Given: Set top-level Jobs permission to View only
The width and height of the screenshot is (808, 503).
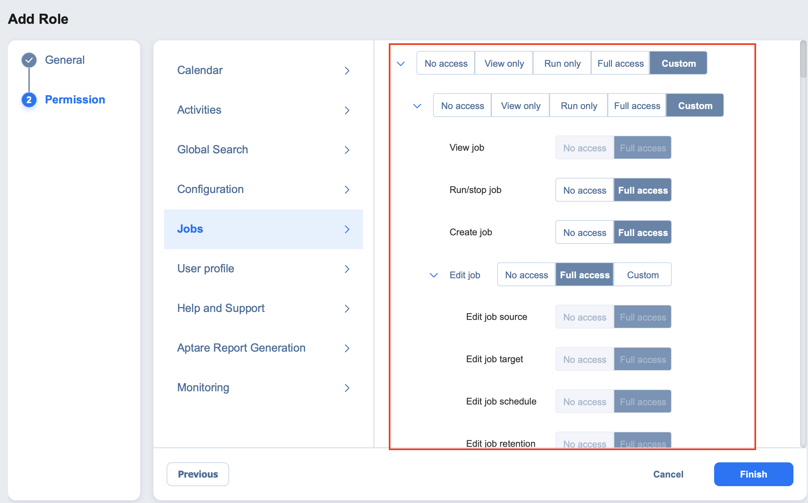Looking at the screenshot, I should tap(504, 63).
